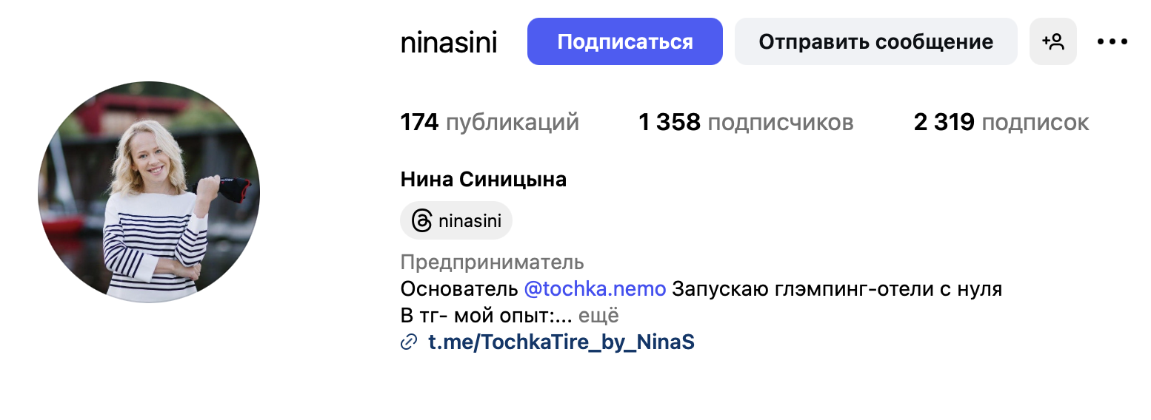Image resolution: width=1151 pixels, height=420 pixels.
Task: Open the t.me/TochkaTire_by_NinaS link
Action: tap(561, 342)
